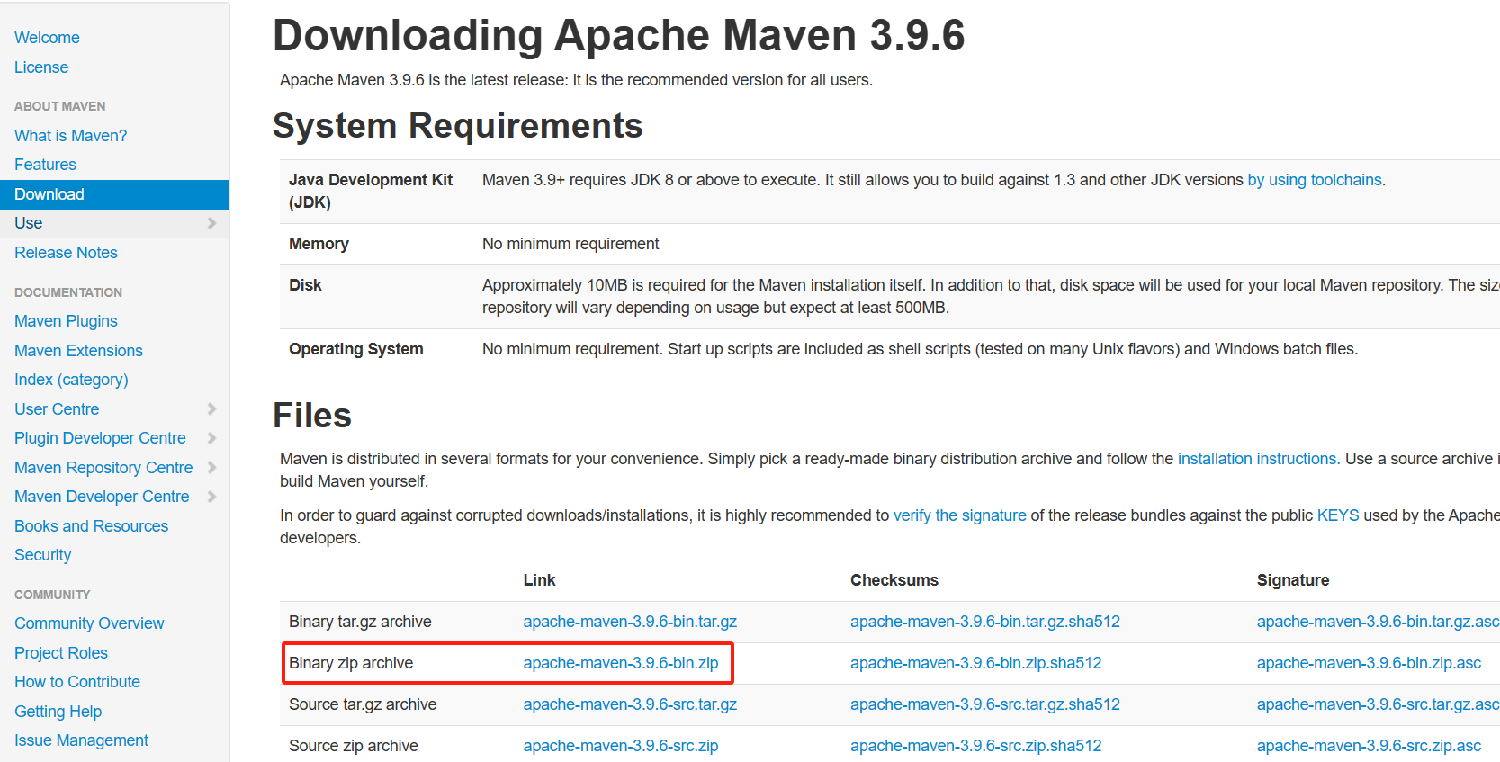The height and width of the screenshot is (762, 1500).
Task: Open apache-maven-3.9.6-bin.tar.gz.asc signature
Action: (x=1378, y=622)
